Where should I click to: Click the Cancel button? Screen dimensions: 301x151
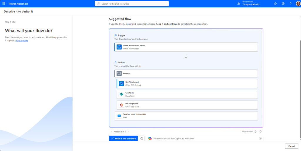(291, 146)
